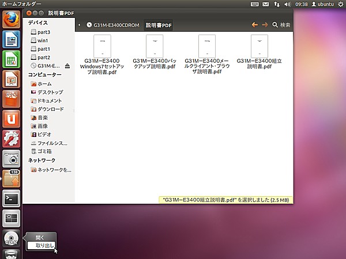Open デスクトップ in the sidebar
346x259 pixels.
click(47, 92)
